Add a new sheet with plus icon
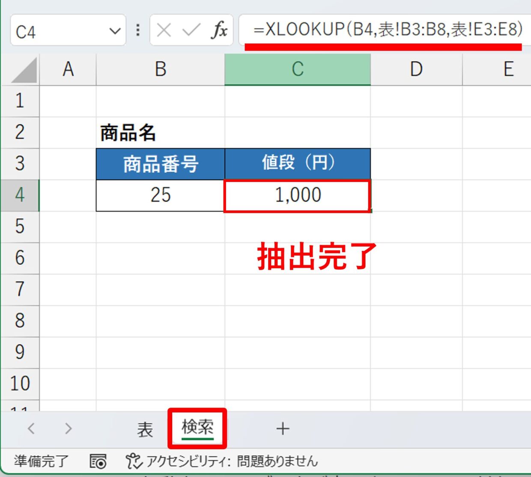 (x=283, y=429)
